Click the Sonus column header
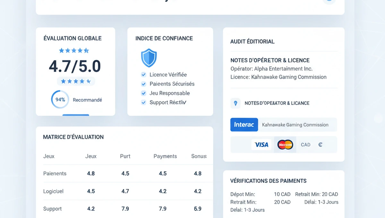 199,156
